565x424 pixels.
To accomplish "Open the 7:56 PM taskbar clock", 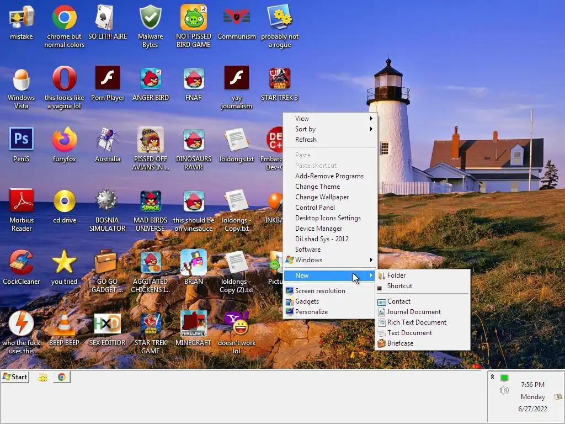I will [532, 385].
